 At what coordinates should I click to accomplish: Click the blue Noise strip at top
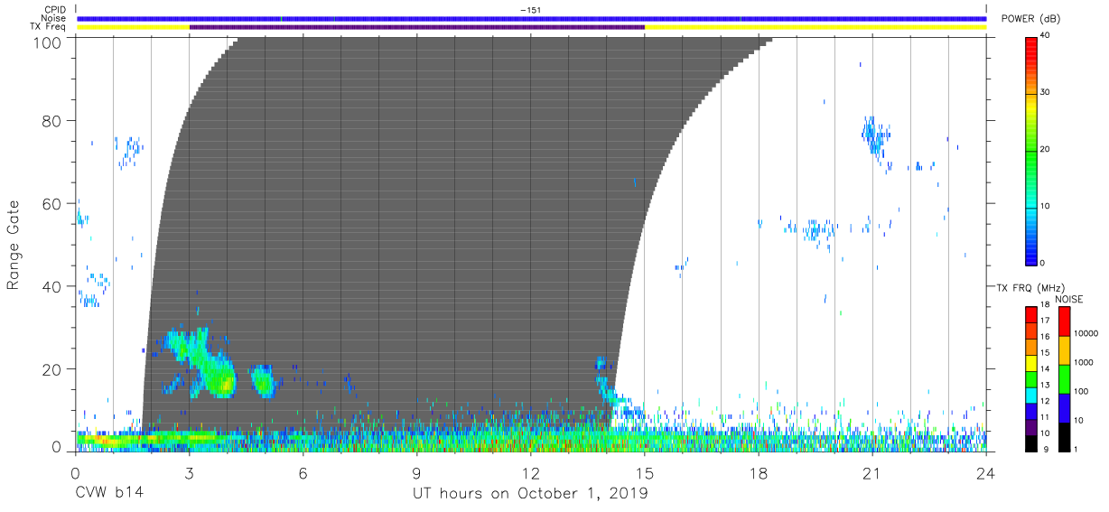531,18
